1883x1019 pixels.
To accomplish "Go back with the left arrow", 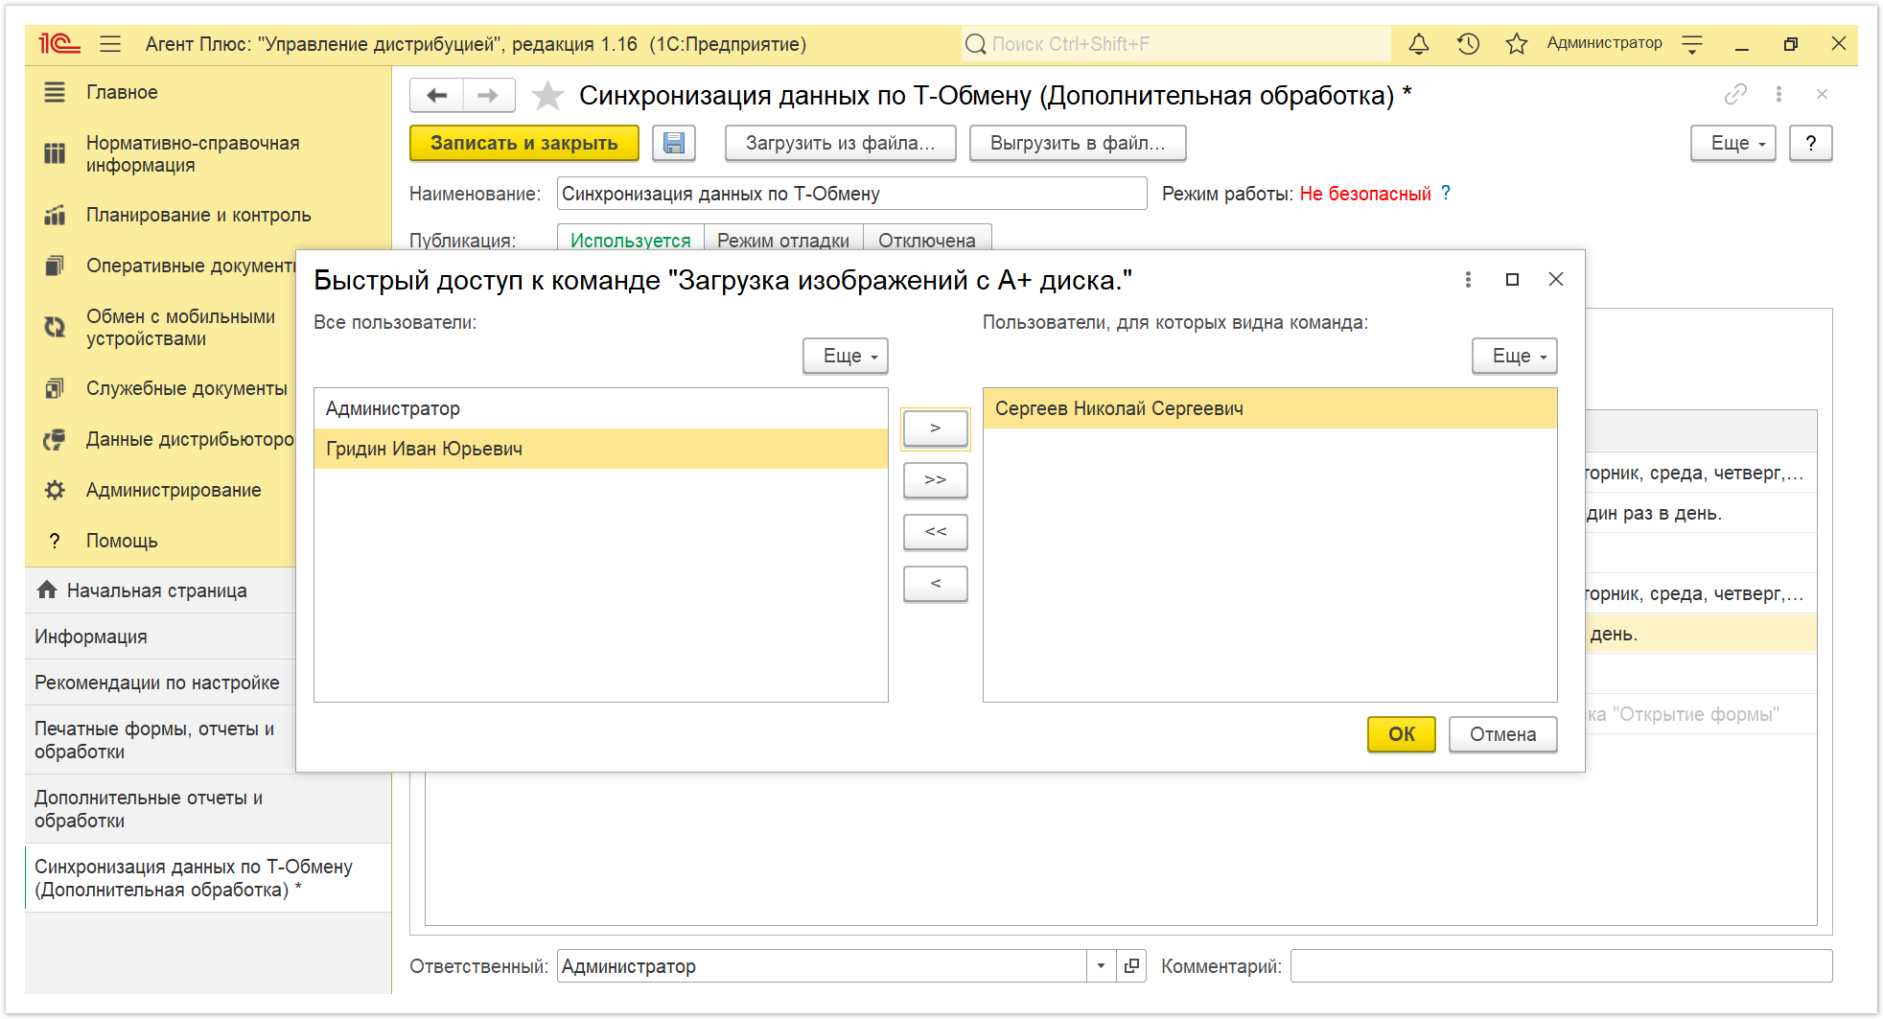I will 437,95.
